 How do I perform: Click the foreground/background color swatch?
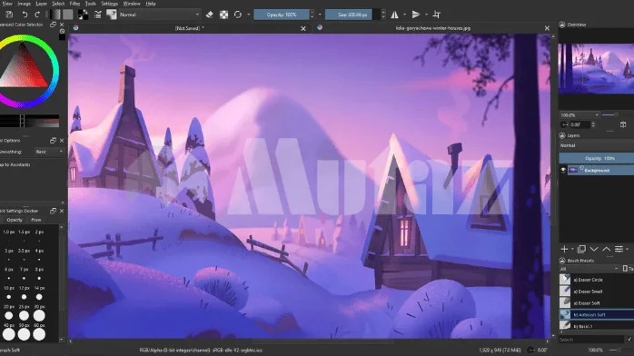[83, 15]
